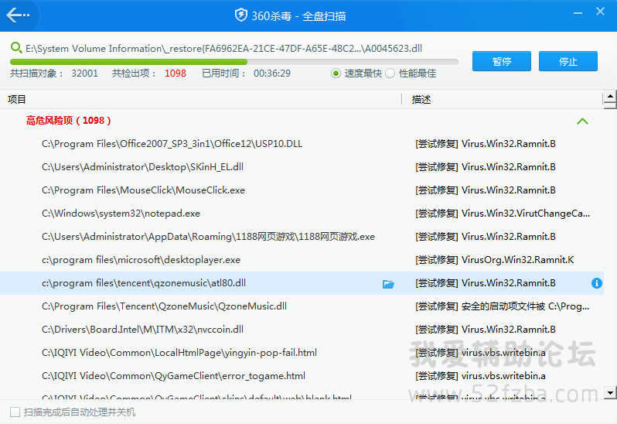The image size is (617, 424).
Task: Select the error_togame.html row
Action: (x=302, y=376)
